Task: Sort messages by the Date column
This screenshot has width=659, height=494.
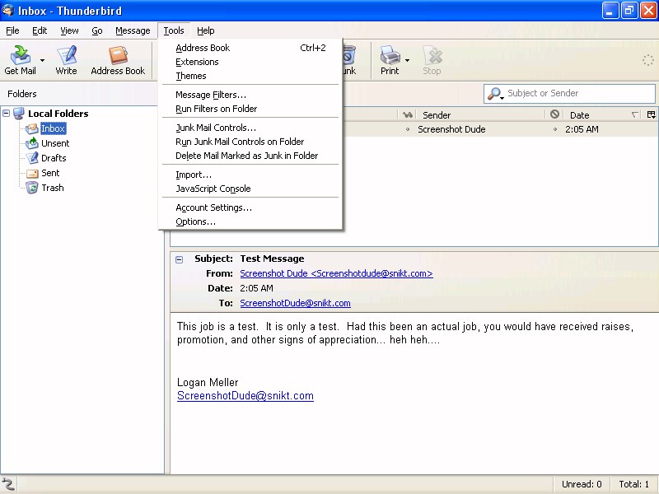Action: (x=602, y=115)
